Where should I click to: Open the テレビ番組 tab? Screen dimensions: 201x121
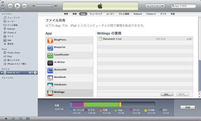(124, 14)
